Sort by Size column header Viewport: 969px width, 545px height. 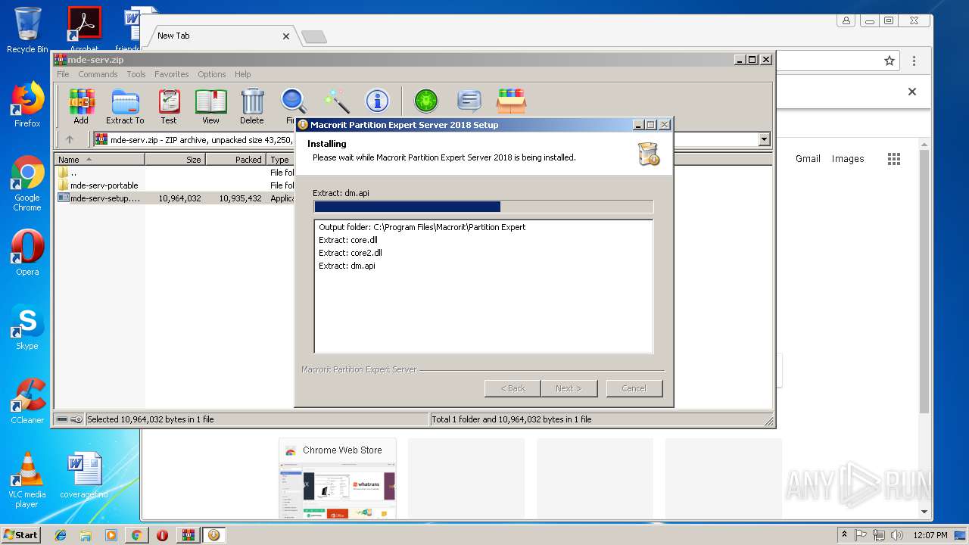176,159
